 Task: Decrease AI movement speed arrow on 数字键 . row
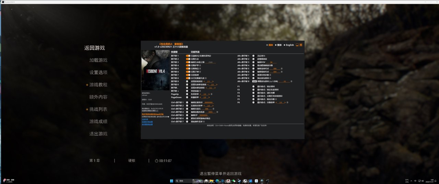click(206, 88)
